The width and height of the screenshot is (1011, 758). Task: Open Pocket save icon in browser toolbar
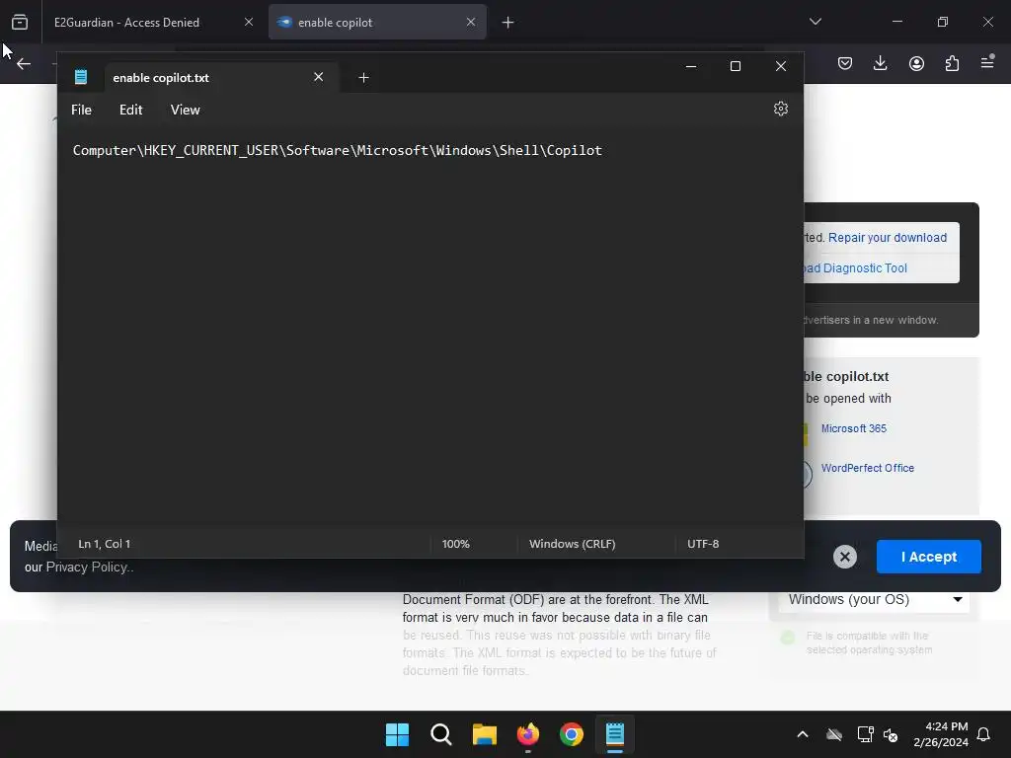coord(845,63)
